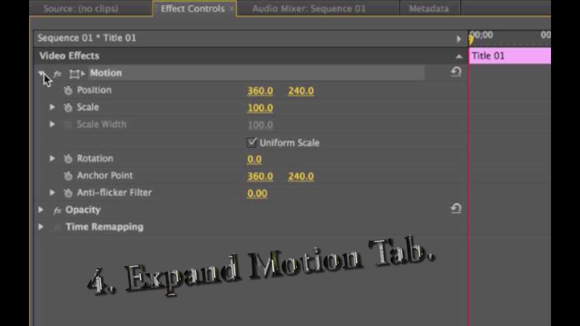The width and height of the screenshot is (580, 326).
Task: Expand the Rotation property
Action: tap(52, 158)
